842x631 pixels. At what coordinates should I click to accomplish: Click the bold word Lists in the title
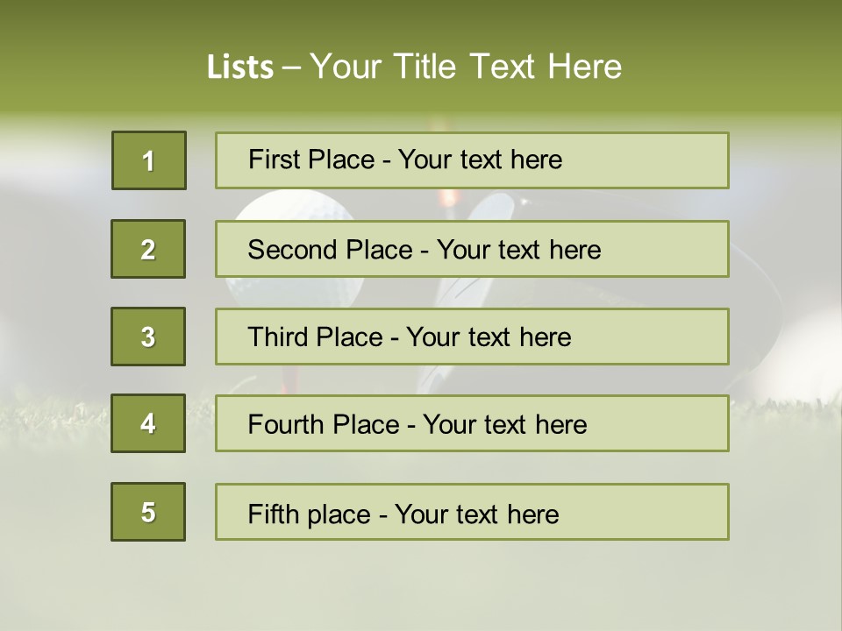(240, 67)
